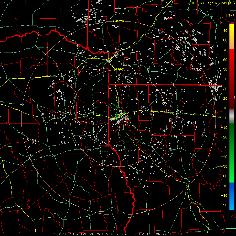Click the -30 value on velocity scale
236x236 pixels.
click(x=224, y=147)
